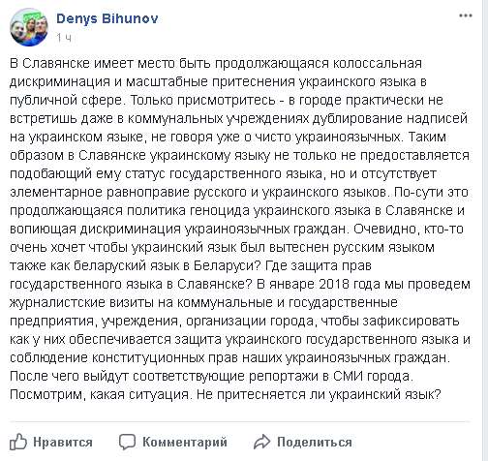Click the speech bubble comment icon
The height and width of the screenshot is (461, 488).
(x=127, y=442)
